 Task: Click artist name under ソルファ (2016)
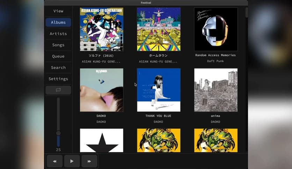(101, 61)
